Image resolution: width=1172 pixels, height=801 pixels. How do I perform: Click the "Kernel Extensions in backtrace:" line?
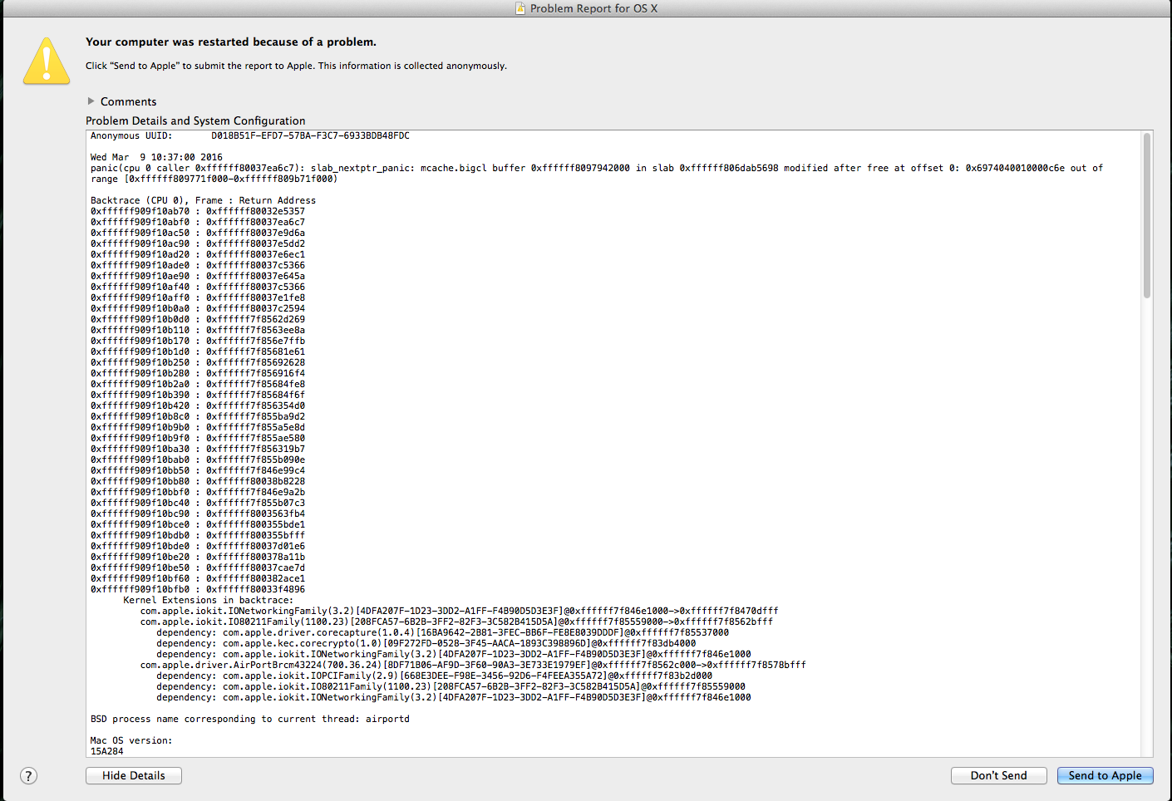tap(208, 600)
